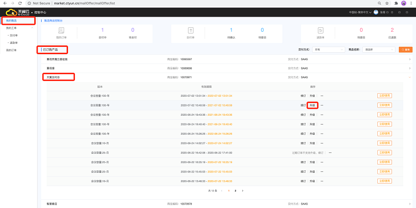This screenshot has height=208, width=416.
Task: Click 立即使用 on the first order row
Action: click(385, 96)
